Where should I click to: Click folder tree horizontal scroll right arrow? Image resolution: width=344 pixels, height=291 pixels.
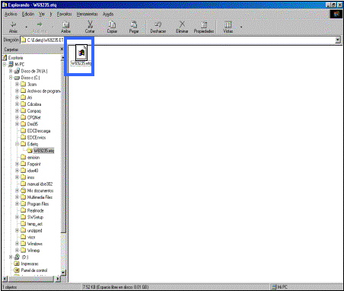click(x=58, y=279)
